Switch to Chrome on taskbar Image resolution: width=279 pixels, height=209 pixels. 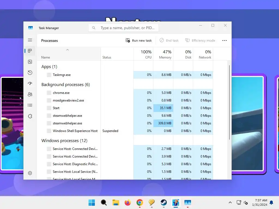(140, 202)
